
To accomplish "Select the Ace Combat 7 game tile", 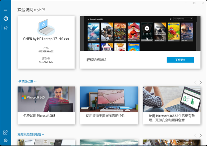I will (94, 32).
